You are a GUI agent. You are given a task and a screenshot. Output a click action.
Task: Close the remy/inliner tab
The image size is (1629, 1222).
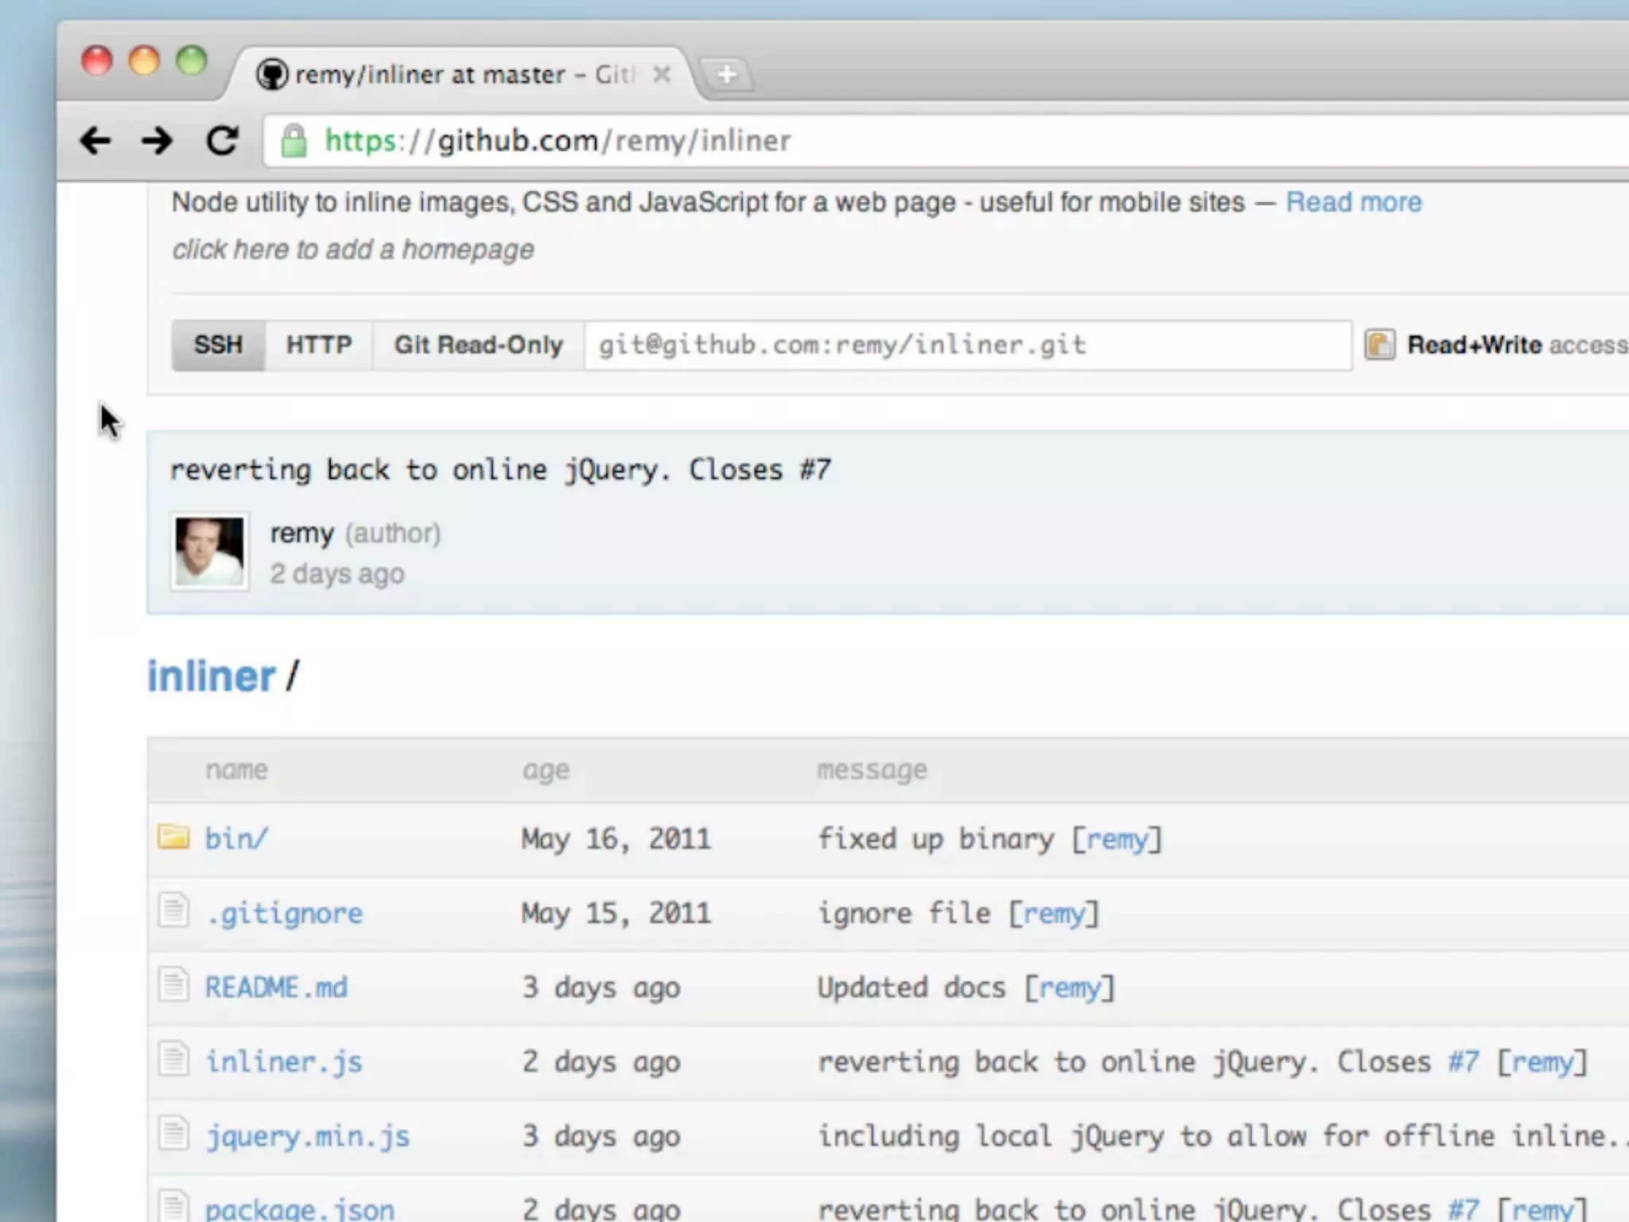pyautogui.click(x=662, y=75)
